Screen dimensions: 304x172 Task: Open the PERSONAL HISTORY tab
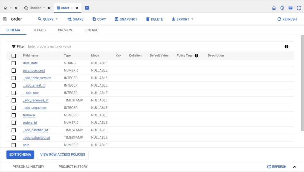[28, 167]
